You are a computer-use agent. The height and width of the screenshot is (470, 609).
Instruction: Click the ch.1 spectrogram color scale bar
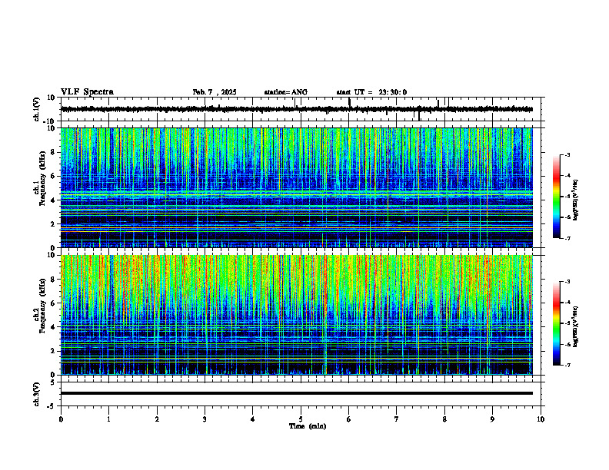pos(556,197)
